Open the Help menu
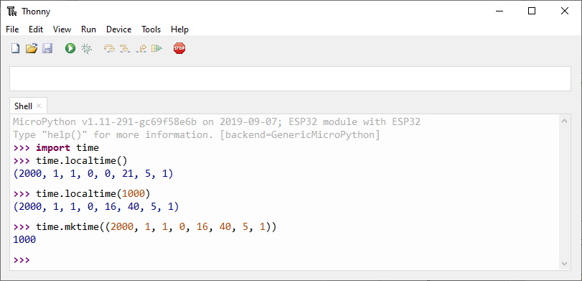 pyautogui.click(x=179, y=29)
